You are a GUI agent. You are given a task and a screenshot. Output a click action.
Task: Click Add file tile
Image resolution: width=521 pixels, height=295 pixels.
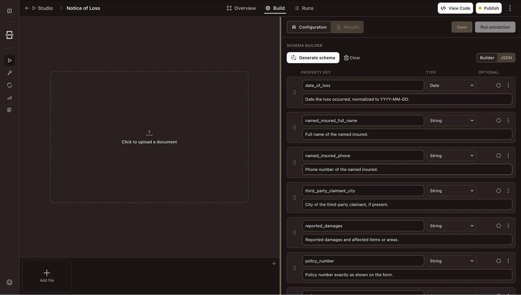point(47,276)
